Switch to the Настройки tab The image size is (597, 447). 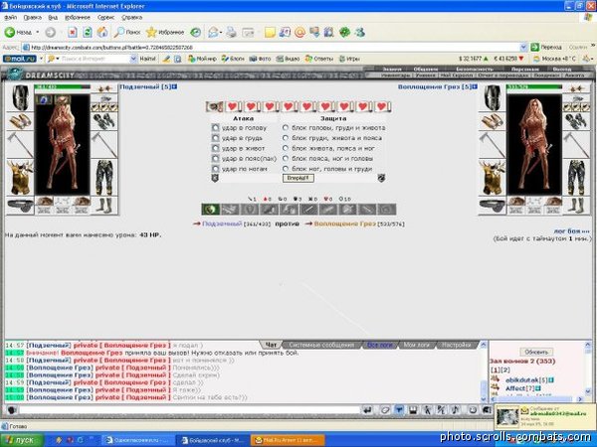[457, 345]
